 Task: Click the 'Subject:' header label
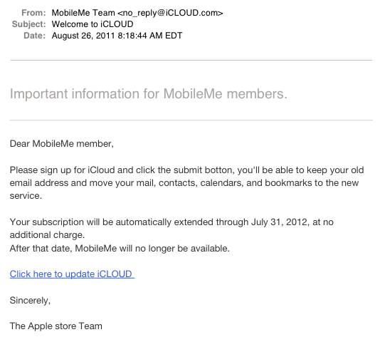(x=29, y=24)
